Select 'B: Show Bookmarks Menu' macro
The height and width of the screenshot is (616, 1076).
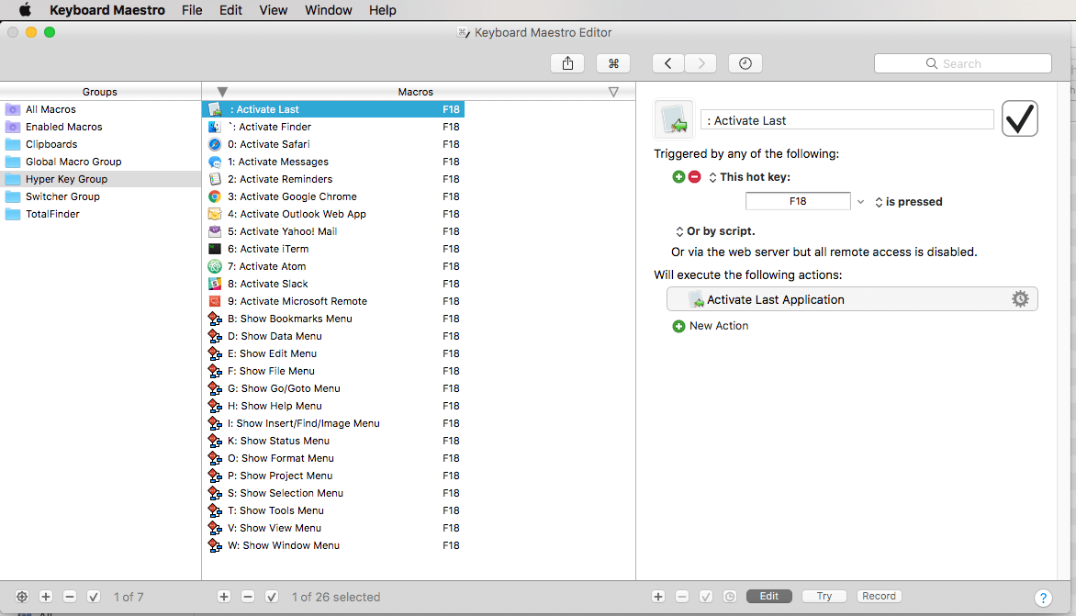coord(333,319)
